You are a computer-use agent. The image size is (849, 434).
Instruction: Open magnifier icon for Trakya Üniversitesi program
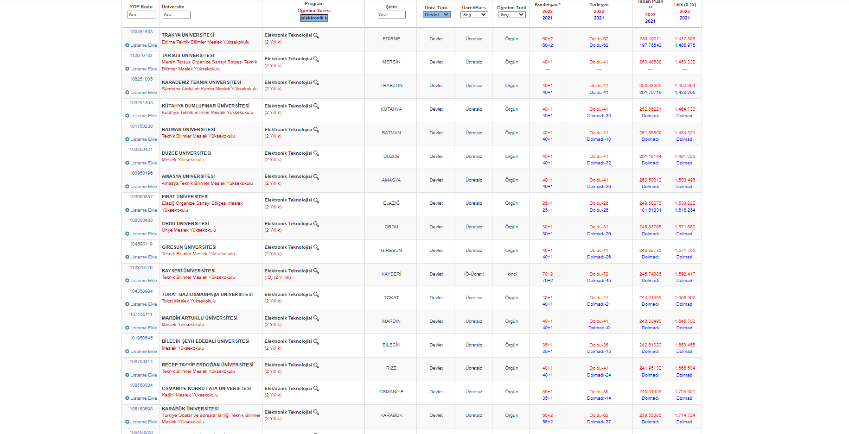click(316, 36)
